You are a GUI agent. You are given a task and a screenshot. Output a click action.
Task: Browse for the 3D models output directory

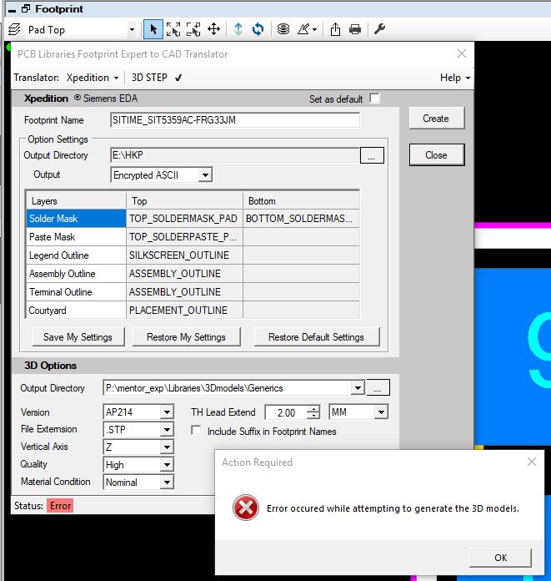click(x=378, y=388)
